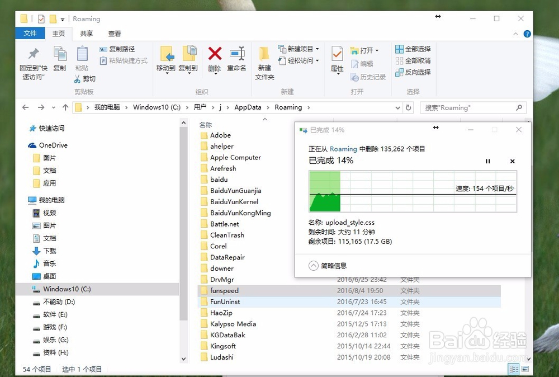The image size is (559, 377).
Task: Switch to details view icon in status bar
Action: [514, 369]
